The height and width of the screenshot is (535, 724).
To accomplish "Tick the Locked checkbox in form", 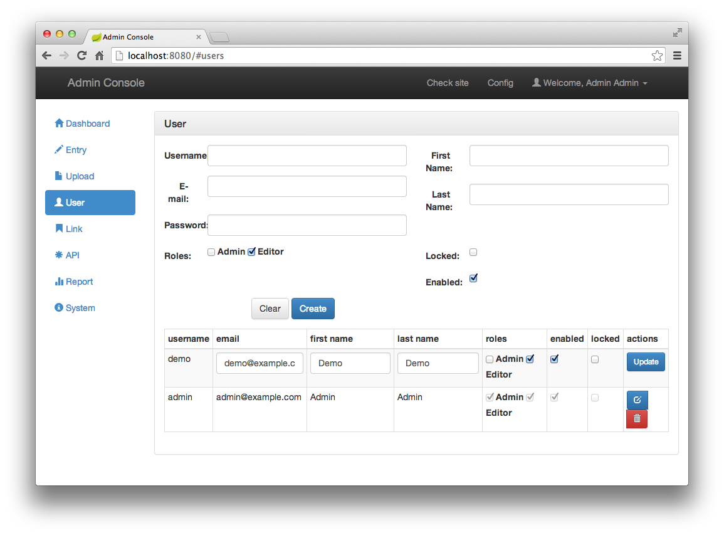I will tap(473, 252).
